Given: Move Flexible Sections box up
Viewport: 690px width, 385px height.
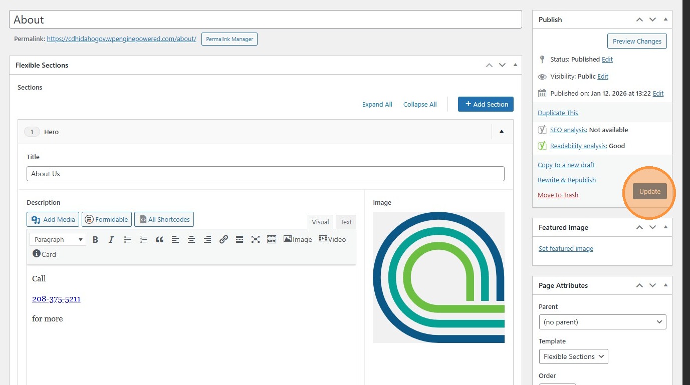Looking at the screenshot, I should coord(489,65).
